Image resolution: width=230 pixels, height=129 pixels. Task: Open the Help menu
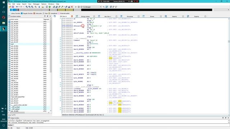tap(57, 4)
